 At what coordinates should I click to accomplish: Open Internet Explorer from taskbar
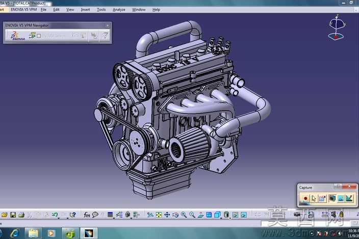pyautogui.click(x=15, y=233)
